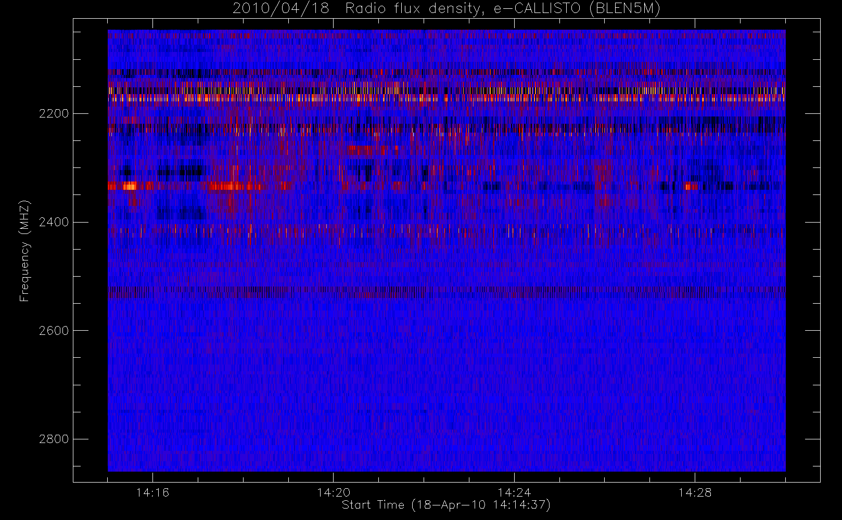Viewport: 842px width, 520px height.
Task: Click the 2600 frequency tick label
Action: (54, 331)
